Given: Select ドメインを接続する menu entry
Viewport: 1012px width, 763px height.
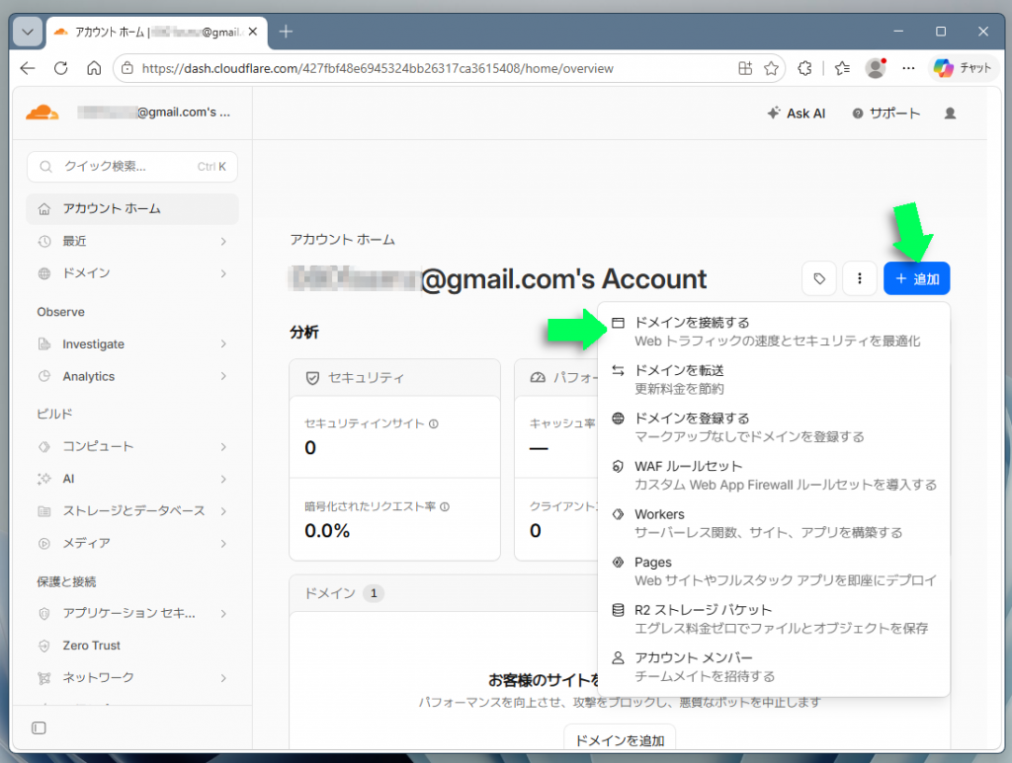Looking at the screenshot, I should click(774, 332).
